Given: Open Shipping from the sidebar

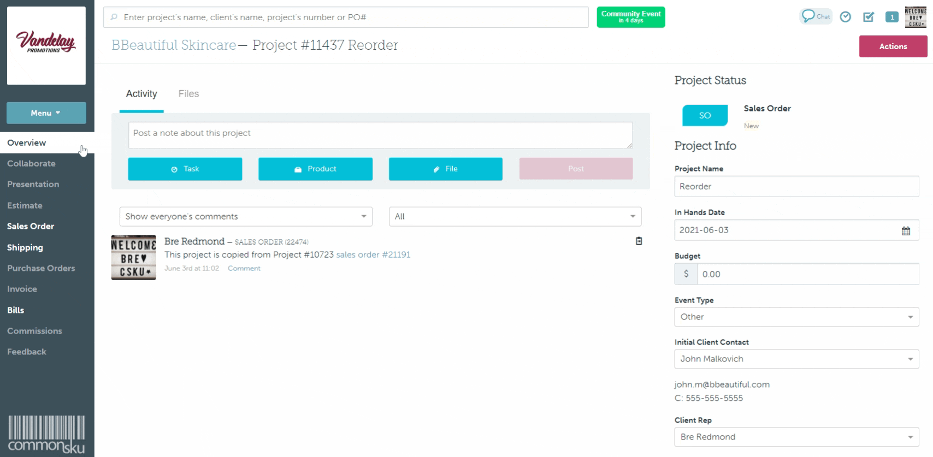Looking at the screenshot, I should 25,247.
